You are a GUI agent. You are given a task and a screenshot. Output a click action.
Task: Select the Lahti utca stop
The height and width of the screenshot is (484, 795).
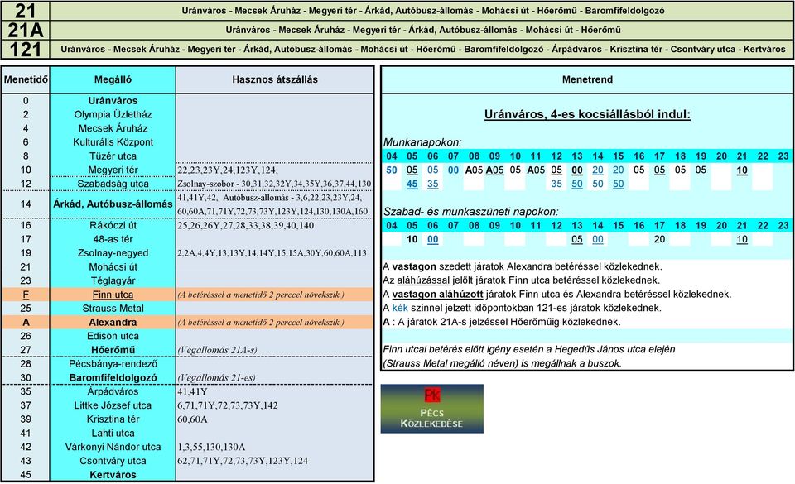pos(113,434)
